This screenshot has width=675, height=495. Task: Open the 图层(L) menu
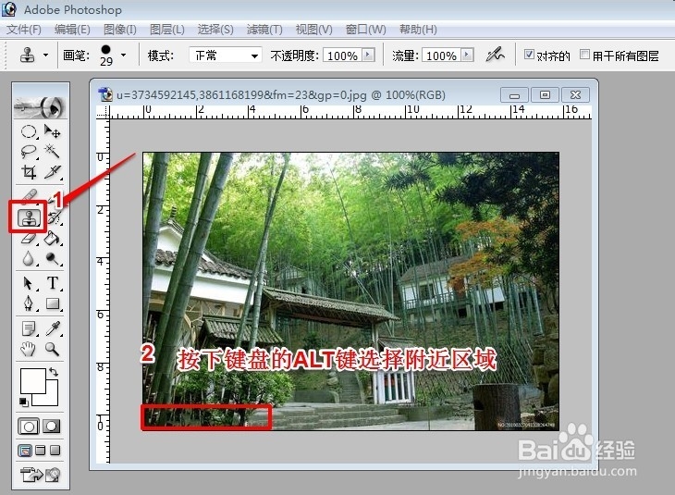(167, 30)
